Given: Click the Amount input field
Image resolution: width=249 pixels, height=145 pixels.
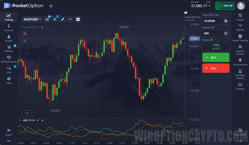Looking at the screenshot, I should point(212,33).
